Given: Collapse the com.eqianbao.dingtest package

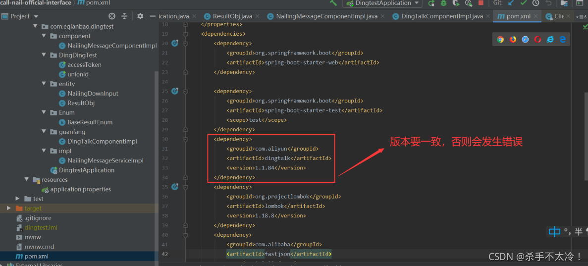Looking at the screenshot, I should [35, 26].
